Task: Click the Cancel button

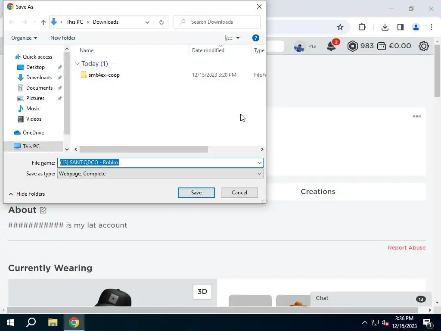Action: [239, 193]
